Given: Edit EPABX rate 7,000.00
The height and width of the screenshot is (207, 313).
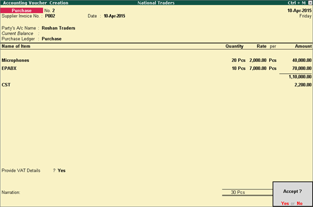Looking at the screenshot, I should coord(258,68).
